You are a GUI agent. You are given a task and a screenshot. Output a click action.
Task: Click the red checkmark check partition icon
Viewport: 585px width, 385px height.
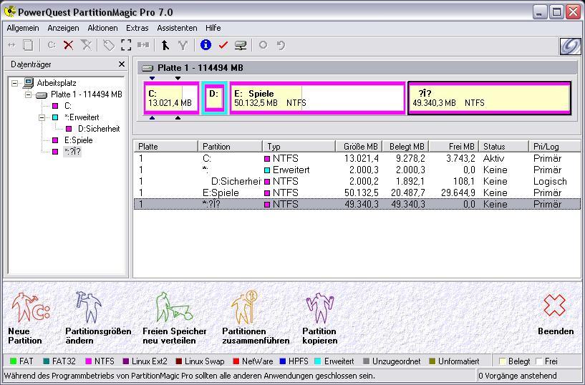223,45
